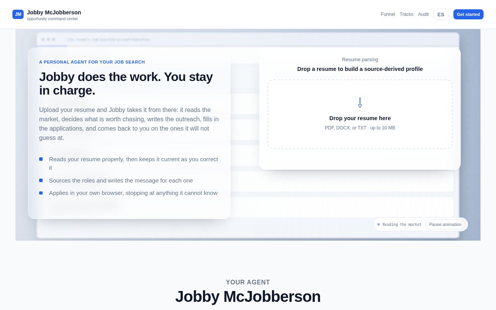Click the down-arrow upload icon
The width and height of the screenshot is (496, 310).
(x=360, y=103)
